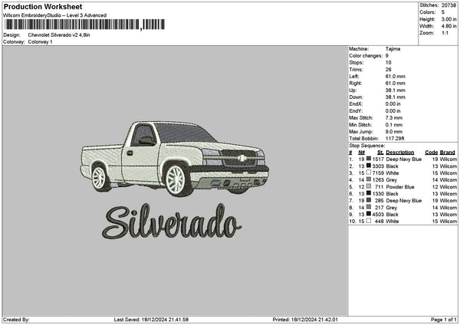Click the 'Right:' measurement label
This screenshot has width=460, height=325.
pyautogui.click(x=356, y=84)
